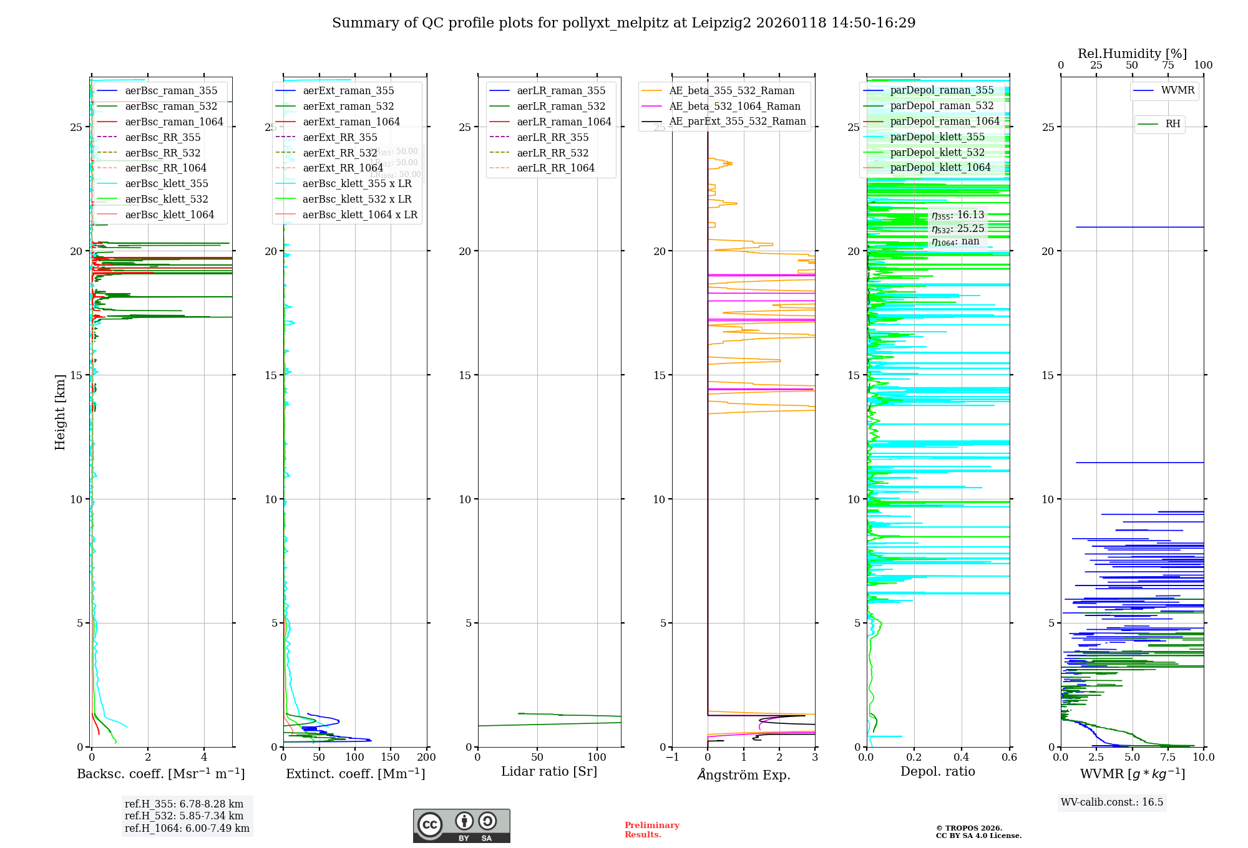
Task: Click the aerBsc_raman_355 legend entry
Action: pyautogui.click(x=171, y=91)
